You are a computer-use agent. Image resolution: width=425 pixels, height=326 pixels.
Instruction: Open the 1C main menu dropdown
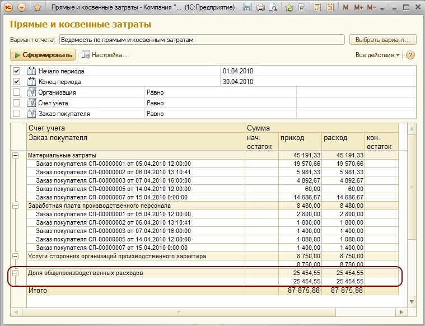point(22,8)
